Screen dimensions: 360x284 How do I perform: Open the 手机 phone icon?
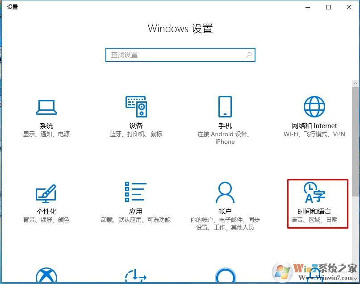pos(225,107)
